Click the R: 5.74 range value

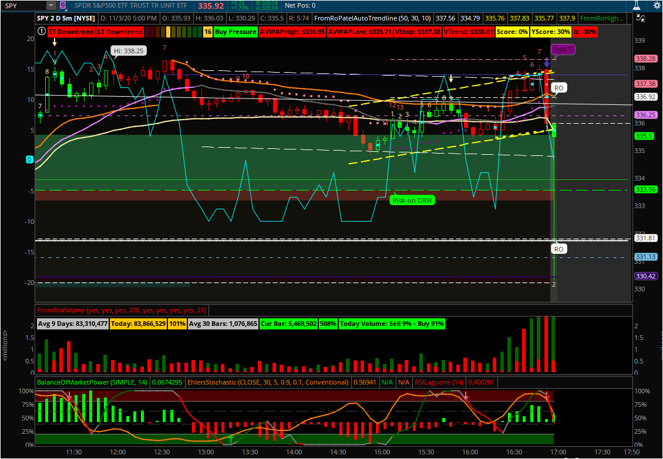point(299,18)
